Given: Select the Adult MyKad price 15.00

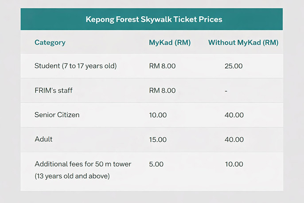Looking at the screenshot, I should 158,139.
